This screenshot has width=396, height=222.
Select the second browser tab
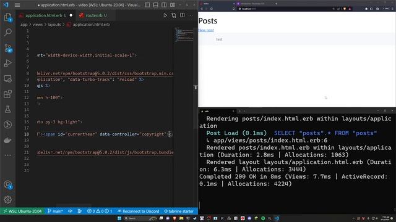click(254, 4)
